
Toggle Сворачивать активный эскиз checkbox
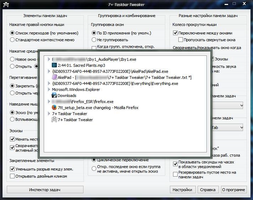coord(12,147)
